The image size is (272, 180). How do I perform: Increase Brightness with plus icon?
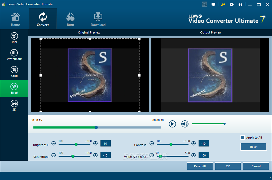(x=95, y=143)
